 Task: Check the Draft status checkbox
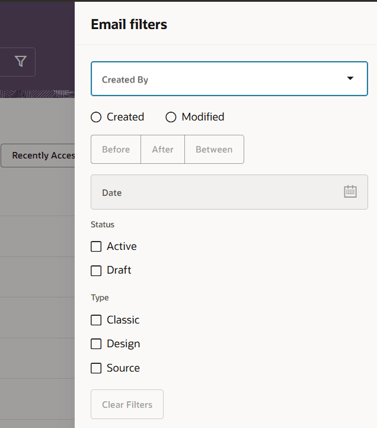96,271
